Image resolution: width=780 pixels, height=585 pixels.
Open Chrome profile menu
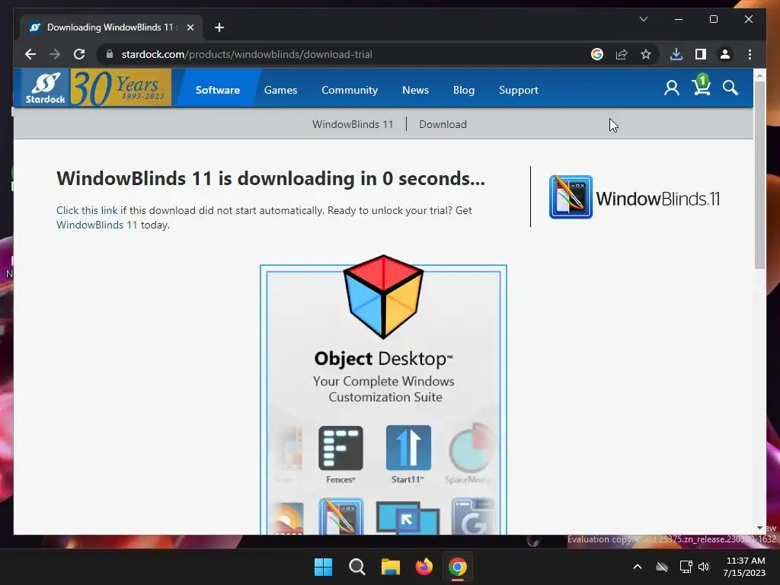725,54
